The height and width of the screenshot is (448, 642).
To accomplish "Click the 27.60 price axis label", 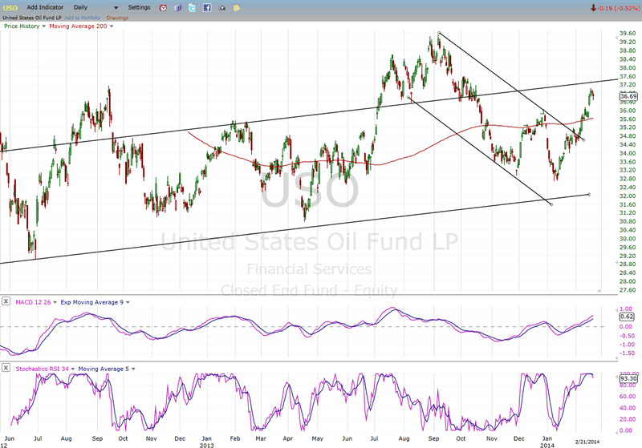I will pos(628,290).
